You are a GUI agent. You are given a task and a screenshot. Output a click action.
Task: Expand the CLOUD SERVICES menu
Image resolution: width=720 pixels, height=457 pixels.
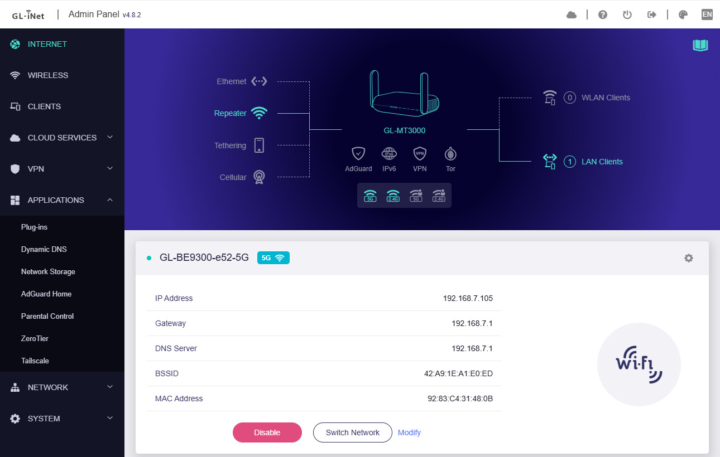pyautogui.click(x=62, y=138)
